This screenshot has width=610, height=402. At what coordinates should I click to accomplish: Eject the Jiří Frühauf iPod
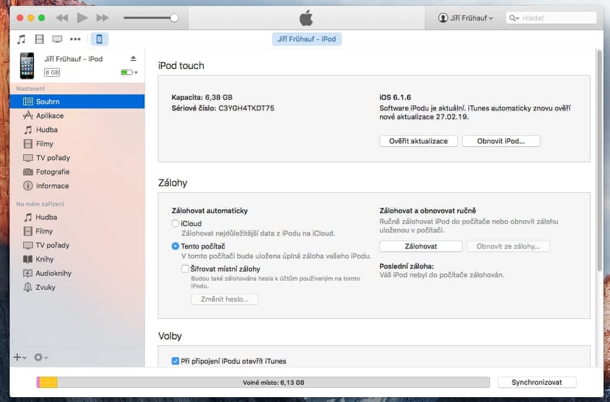point(133,58)
